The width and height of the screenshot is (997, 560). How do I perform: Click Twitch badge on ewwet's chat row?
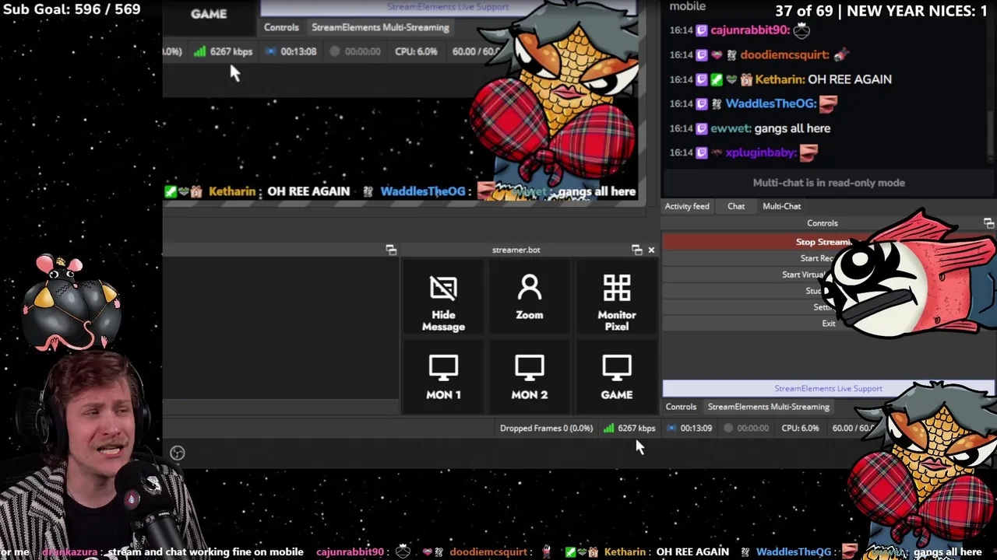(x=702, y=128)
